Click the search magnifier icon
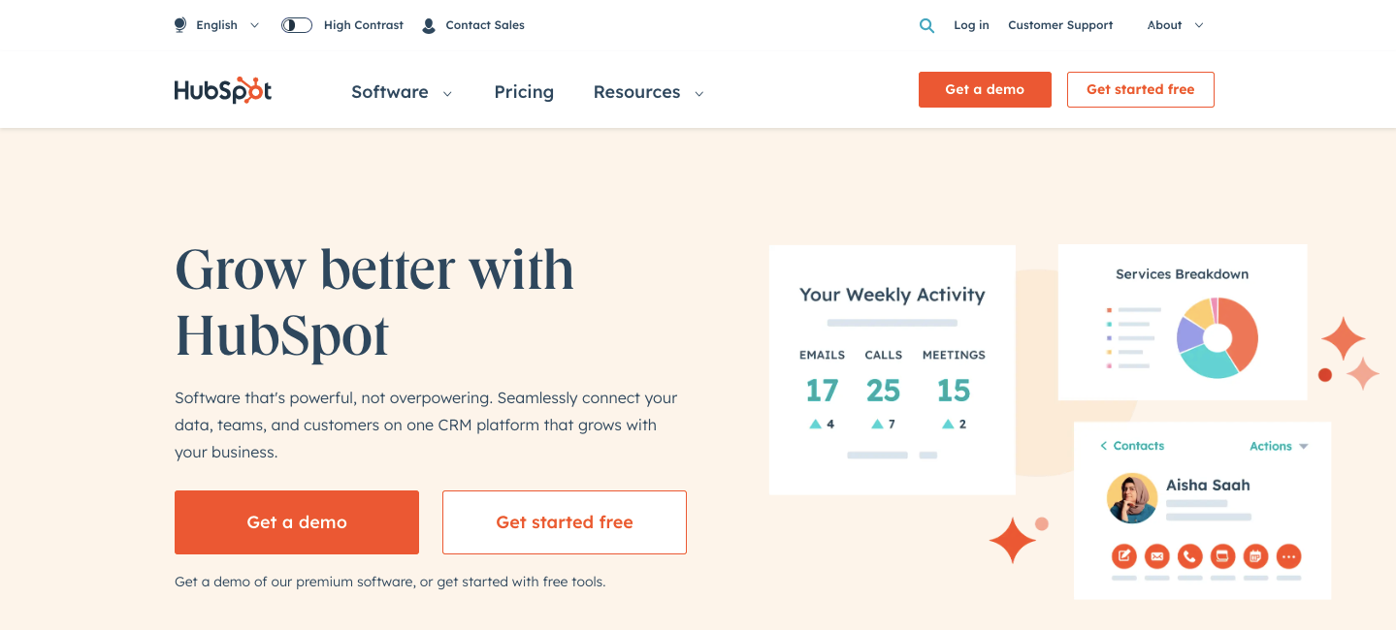1396x630 pixels. click(x=926, y=26)
